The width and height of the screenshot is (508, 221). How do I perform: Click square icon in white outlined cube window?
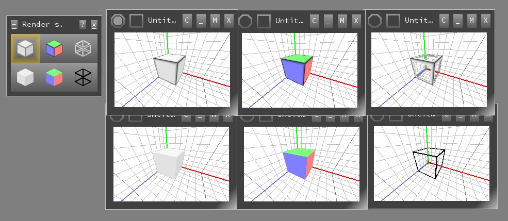pyautogui.click(x=136, y=21)
